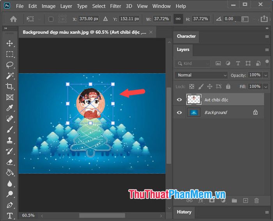Hide the Background layer
Viewport: 273px width, 221px height.
point(179,112)
